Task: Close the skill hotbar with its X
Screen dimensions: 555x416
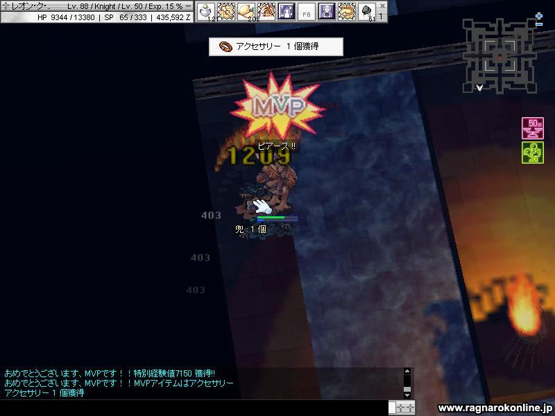Action: [382, 6]
